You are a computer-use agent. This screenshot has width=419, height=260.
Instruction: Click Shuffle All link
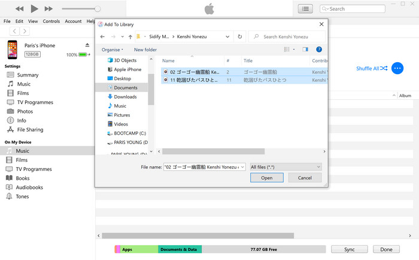(x=372, y=68)
